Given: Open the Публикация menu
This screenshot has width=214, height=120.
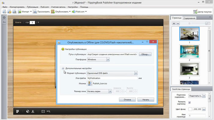Looking at the screenshot, I should point(32,7).
